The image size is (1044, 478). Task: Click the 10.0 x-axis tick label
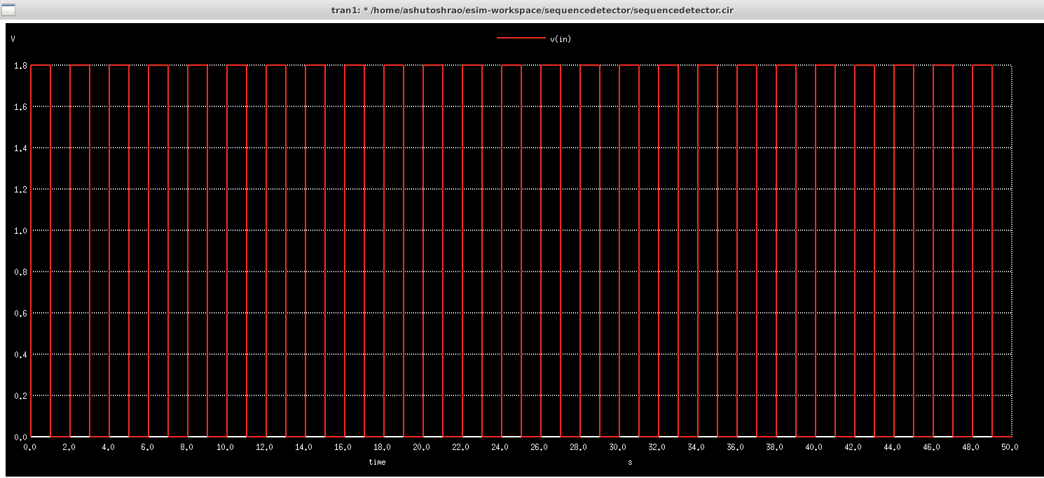point(225,447)
